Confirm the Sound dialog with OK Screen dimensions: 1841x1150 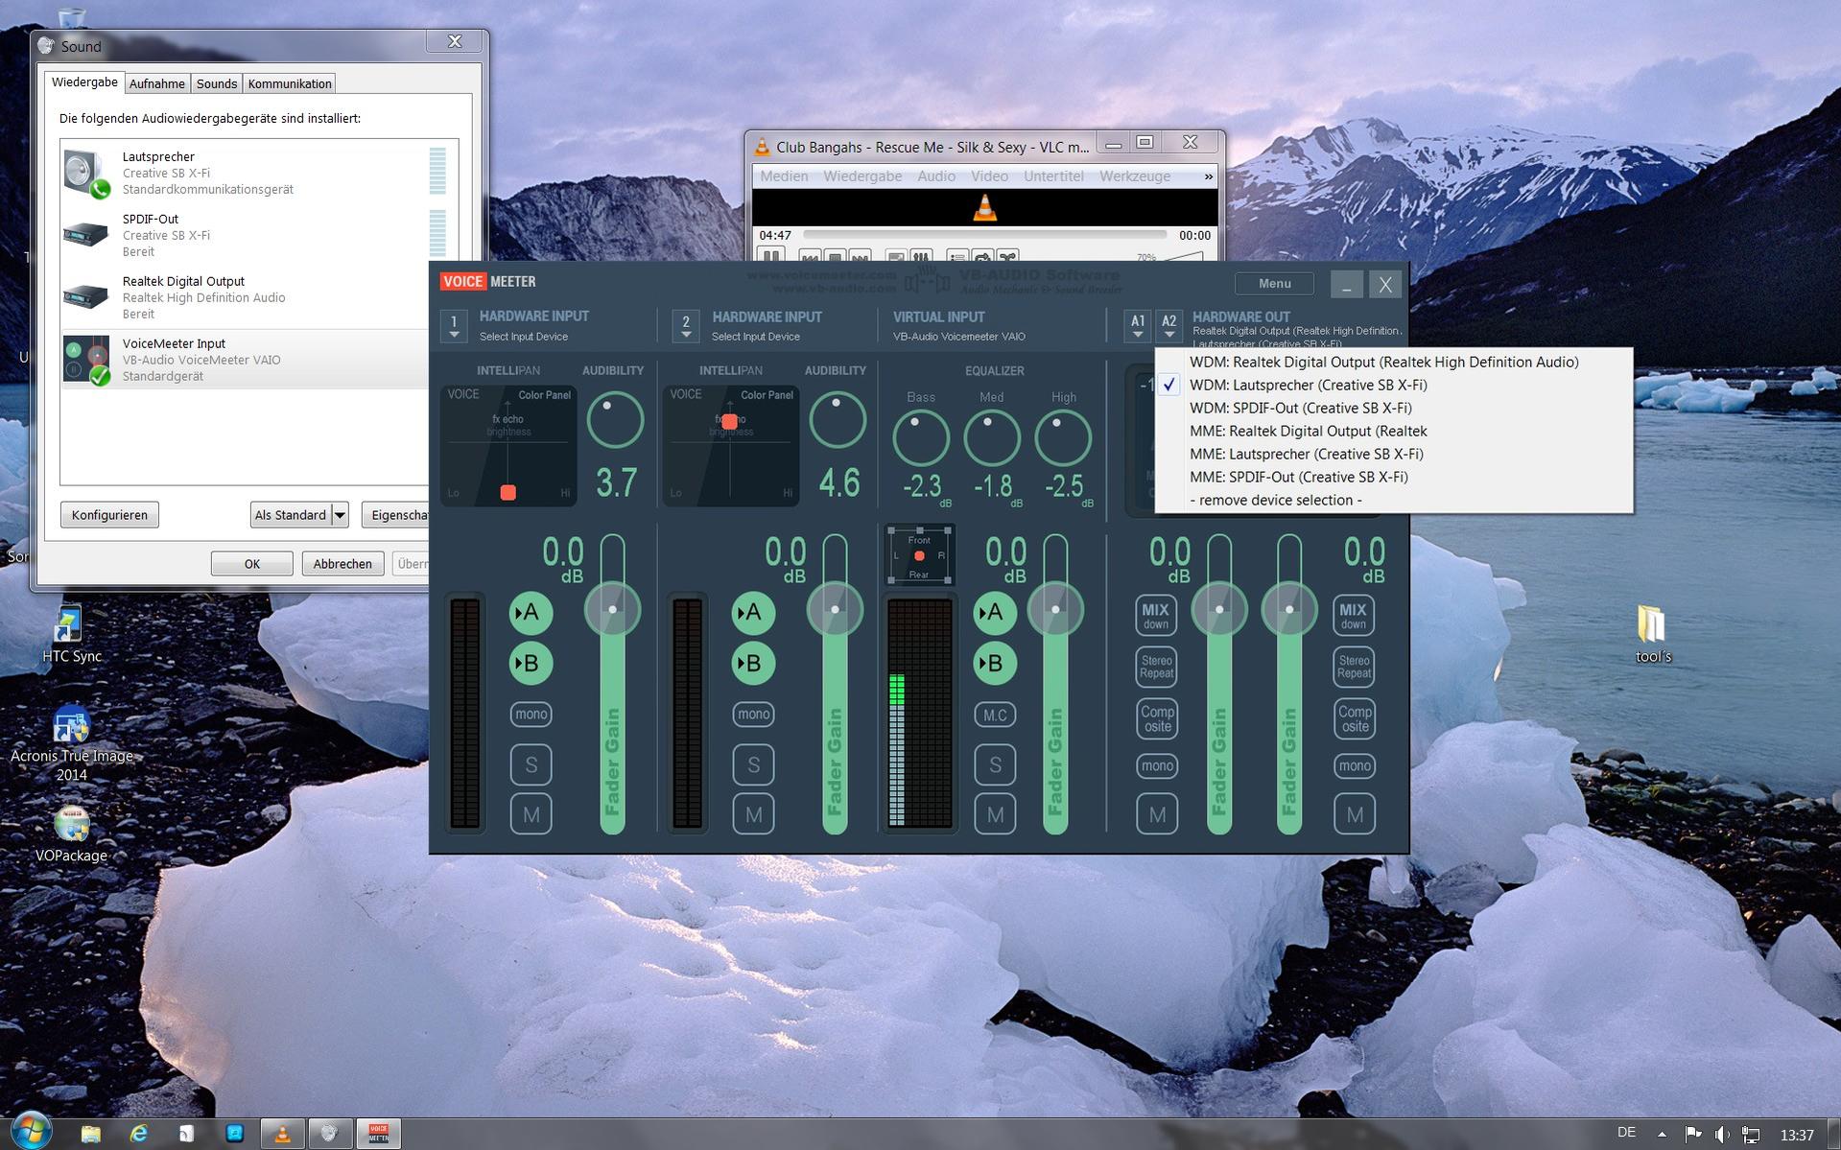(x=252, y=564)
